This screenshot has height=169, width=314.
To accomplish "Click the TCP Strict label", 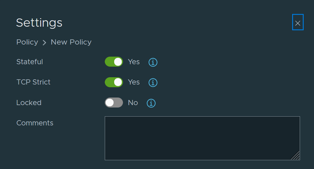I will 33,82.
